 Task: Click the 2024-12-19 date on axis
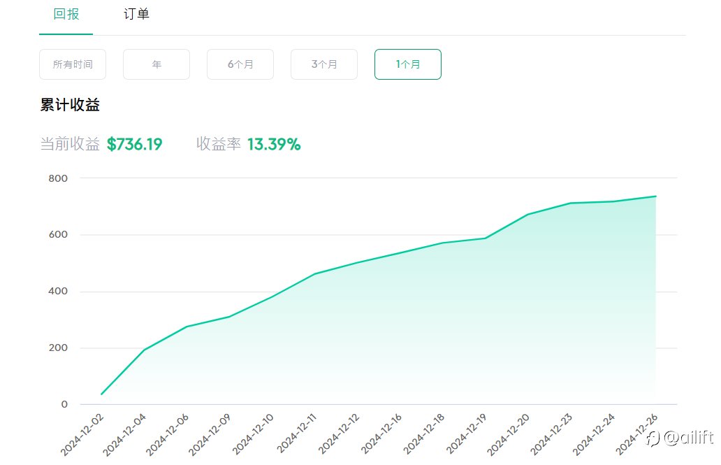(467, 434)
